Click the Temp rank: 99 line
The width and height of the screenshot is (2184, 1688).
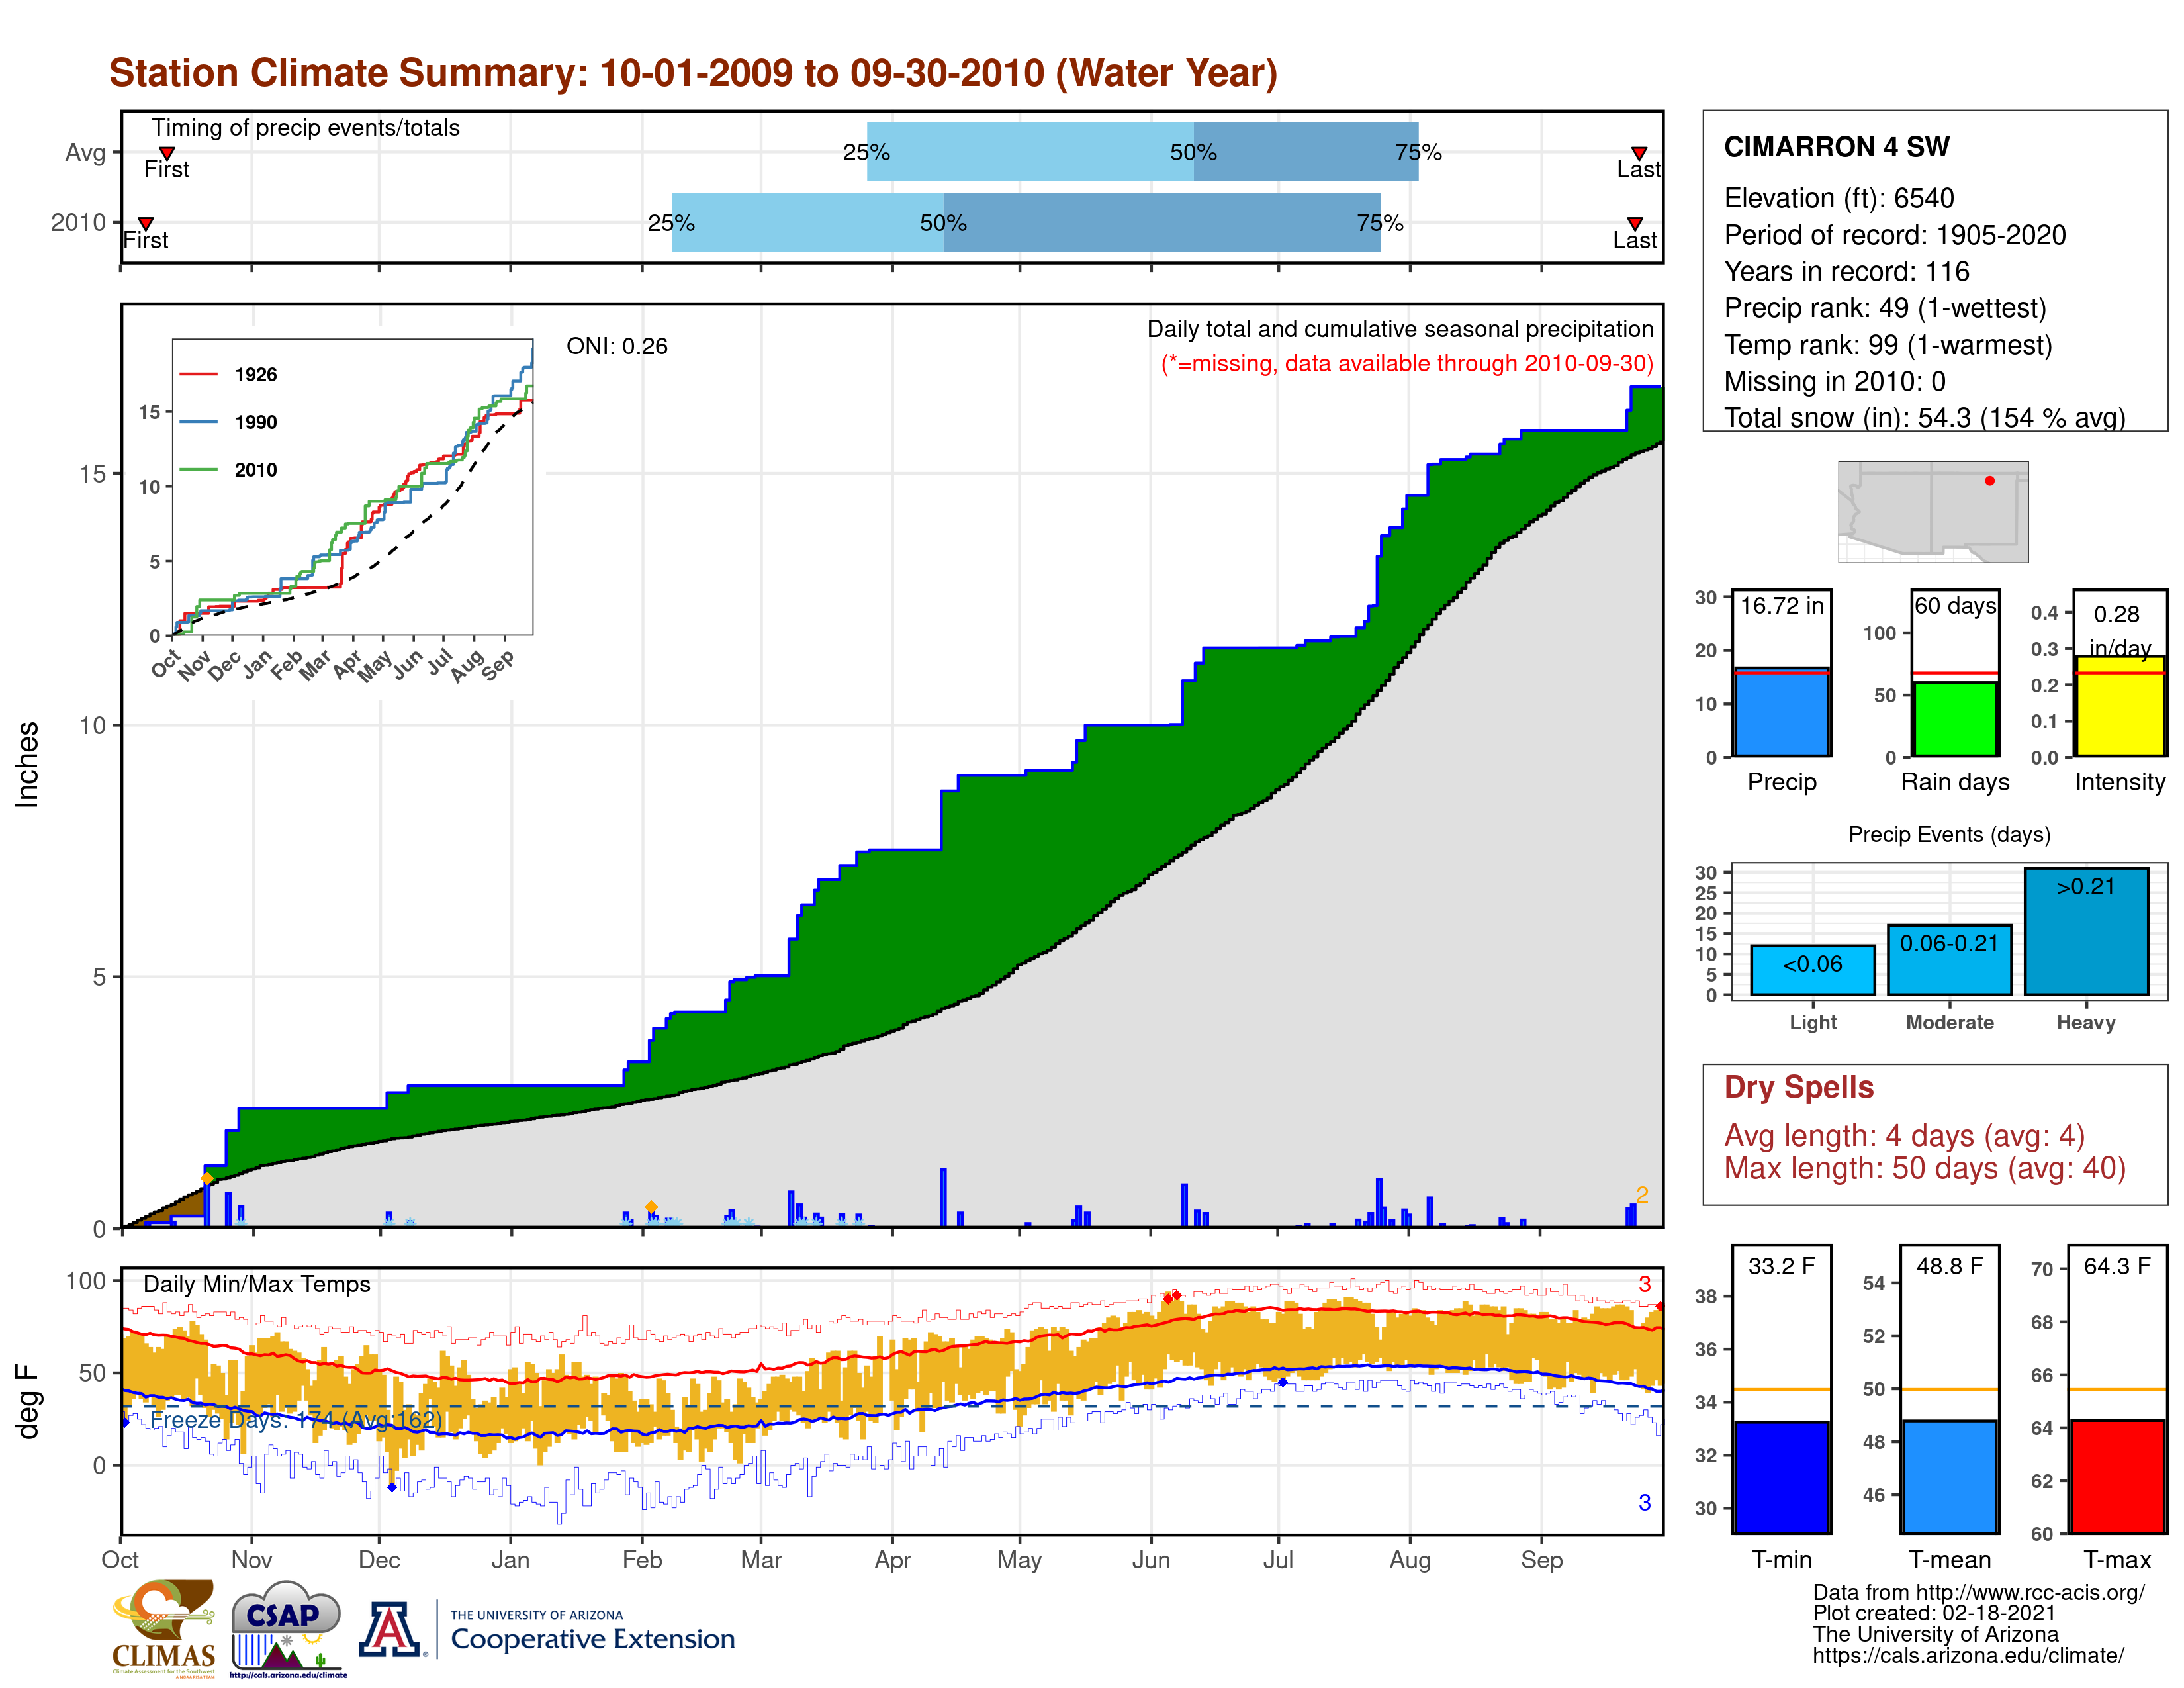1888,345
